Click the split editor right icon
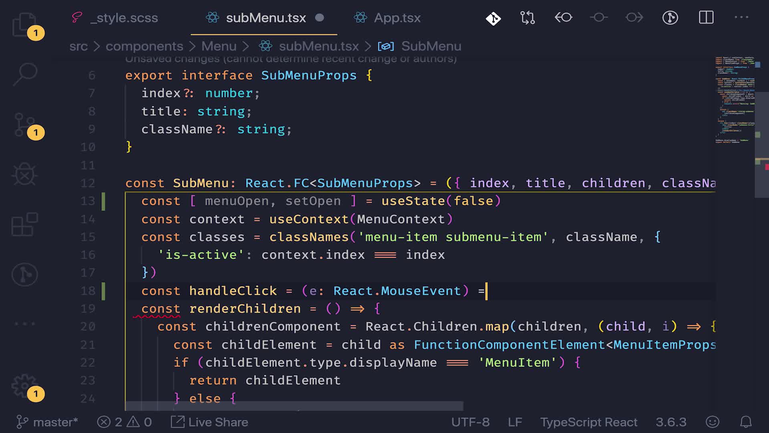Viewport: 769px width, 433px height. 706,18
